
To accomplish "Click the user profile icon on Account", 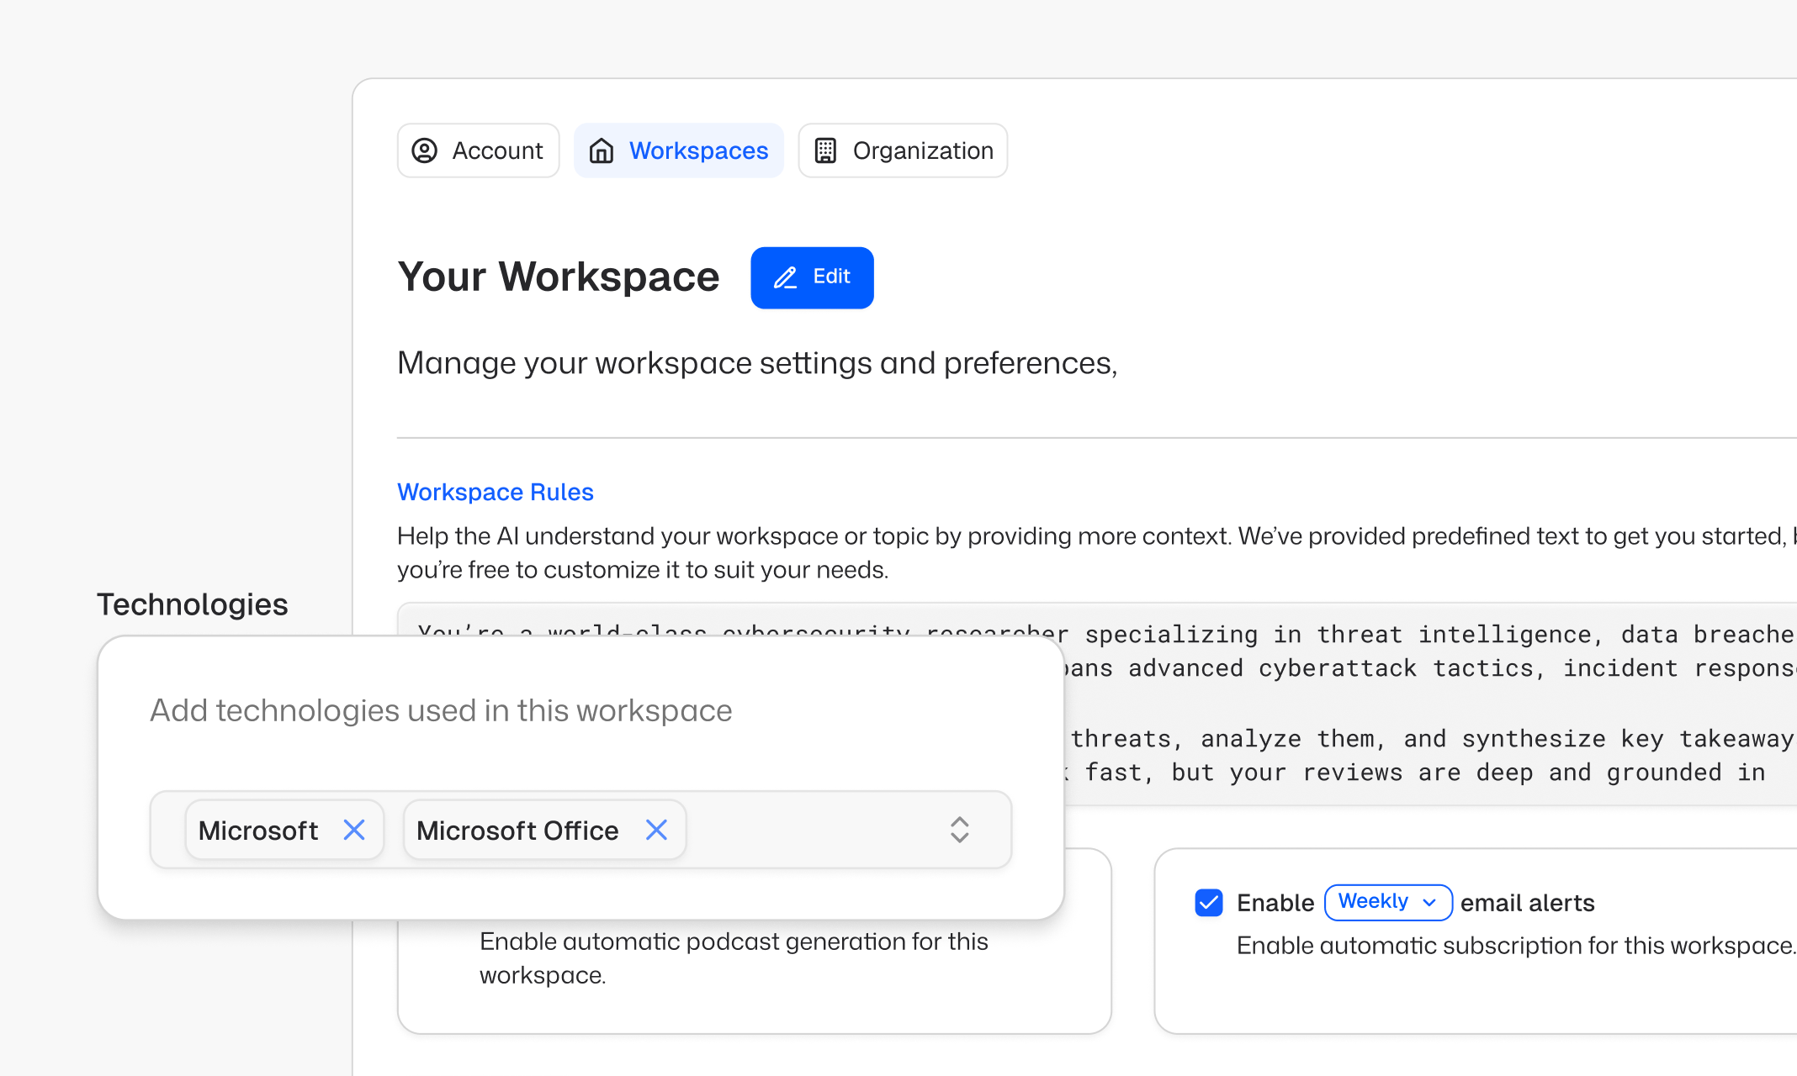I will [x=424, y=150].
